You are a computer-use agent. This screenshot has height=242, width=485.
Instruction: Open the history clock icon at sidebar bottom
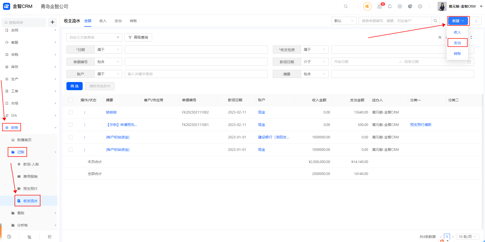[9, 237]
